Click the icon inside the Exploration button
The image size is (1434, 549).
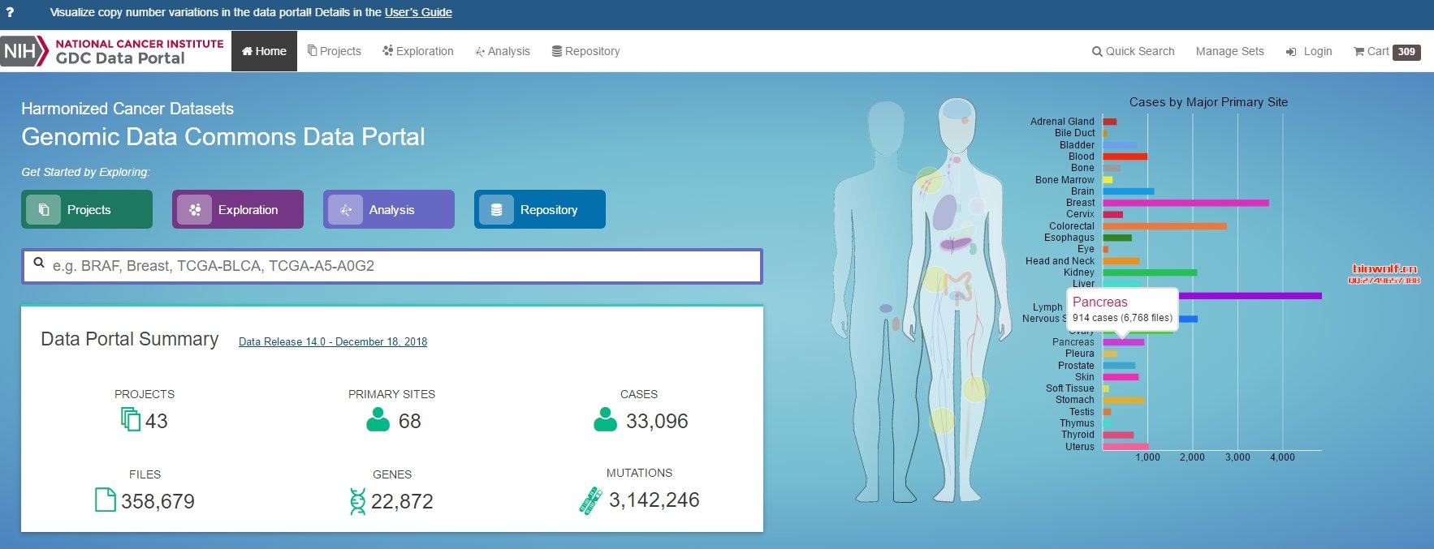click(x=194, y=209)
